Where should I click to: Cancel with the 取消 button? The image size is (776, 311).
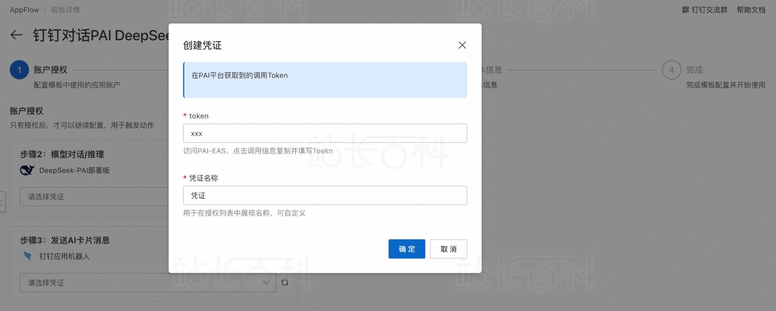[x=448, y=249]
